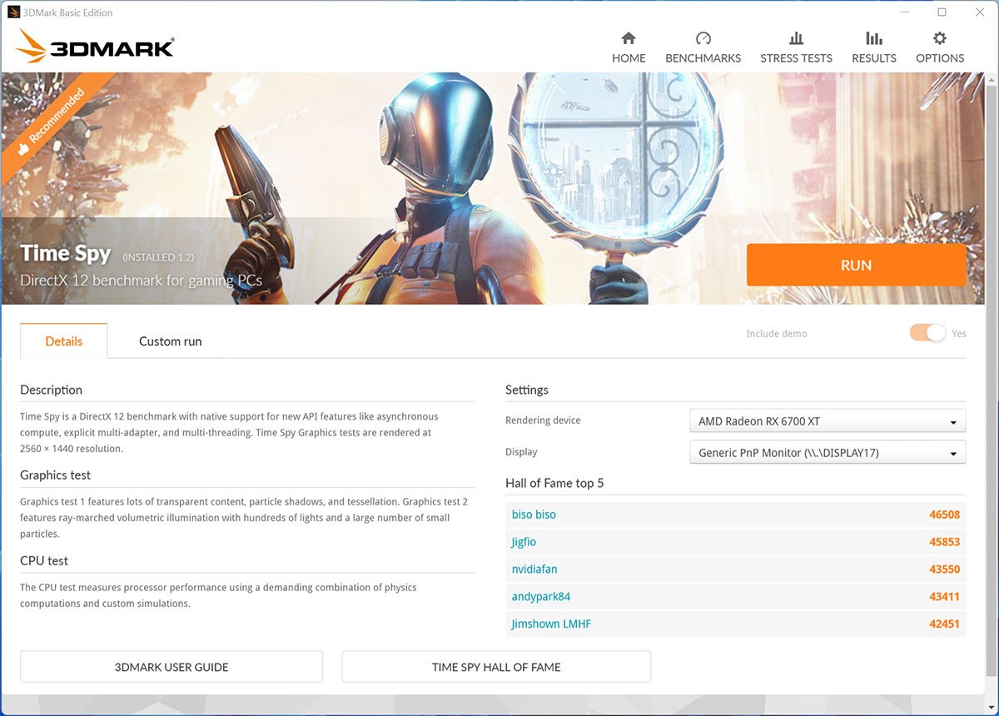Switch to the Custom run tab
The width and height of the screenshot is (999, 716).
click(170, 341)
